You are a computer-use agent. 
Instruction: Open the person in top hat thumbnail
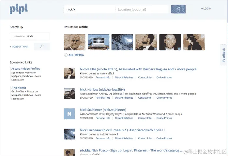pyautogui.click(x=194, y=42)
